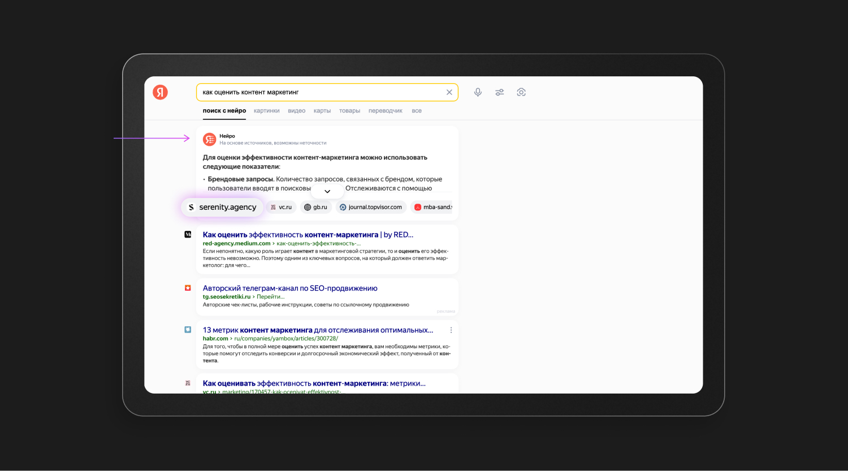Open the Yandex logo home icon
This screenshot has width=848, height=471.
(160, 92)
